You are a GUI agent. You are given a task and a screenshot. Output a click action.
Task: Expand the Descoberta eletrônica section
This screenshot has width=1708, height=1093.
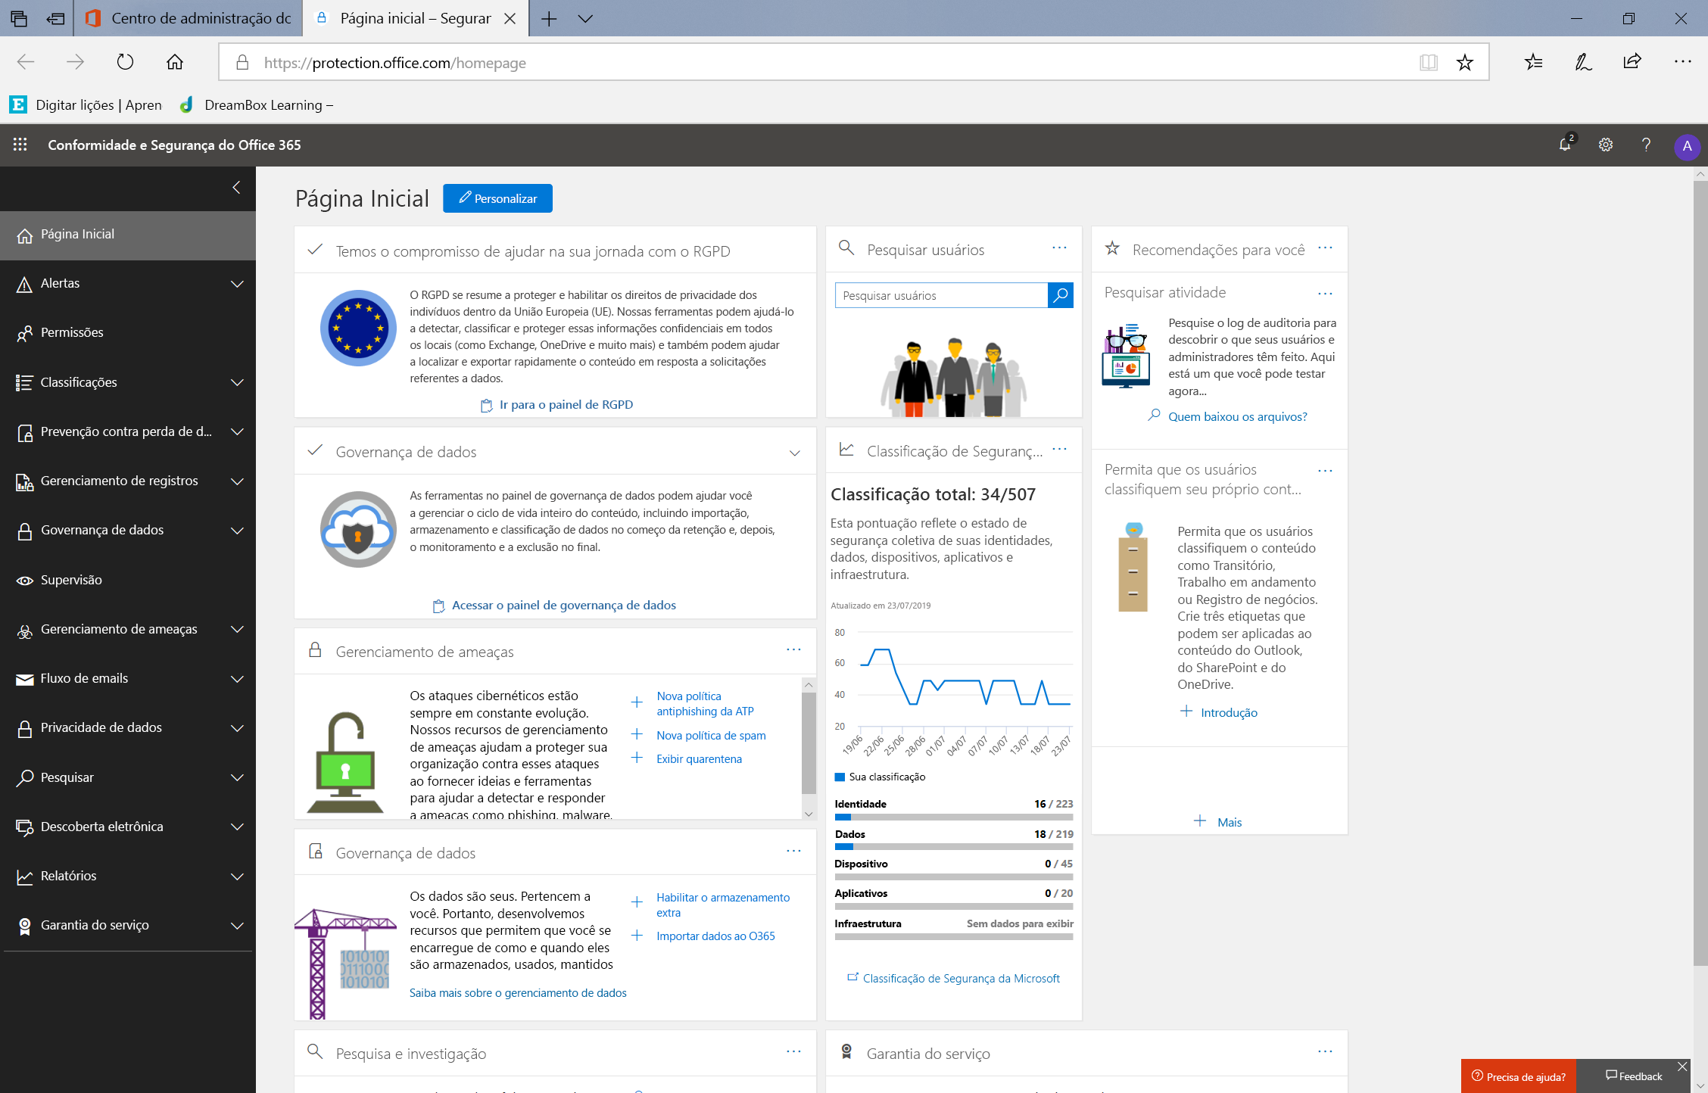point(237,827)
